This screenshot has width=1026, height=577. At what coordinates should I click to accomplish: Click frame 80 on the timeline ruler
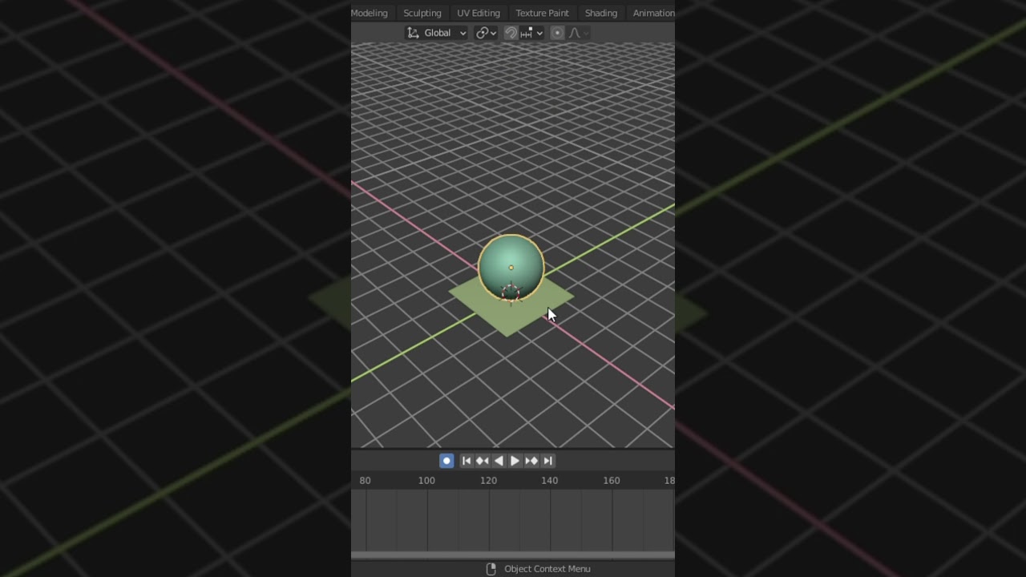pyautogui.click(x=365, y=480)
